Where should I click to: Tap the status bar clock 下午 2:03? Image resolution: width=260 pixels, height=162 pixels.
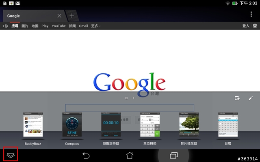tap(248, 3)
